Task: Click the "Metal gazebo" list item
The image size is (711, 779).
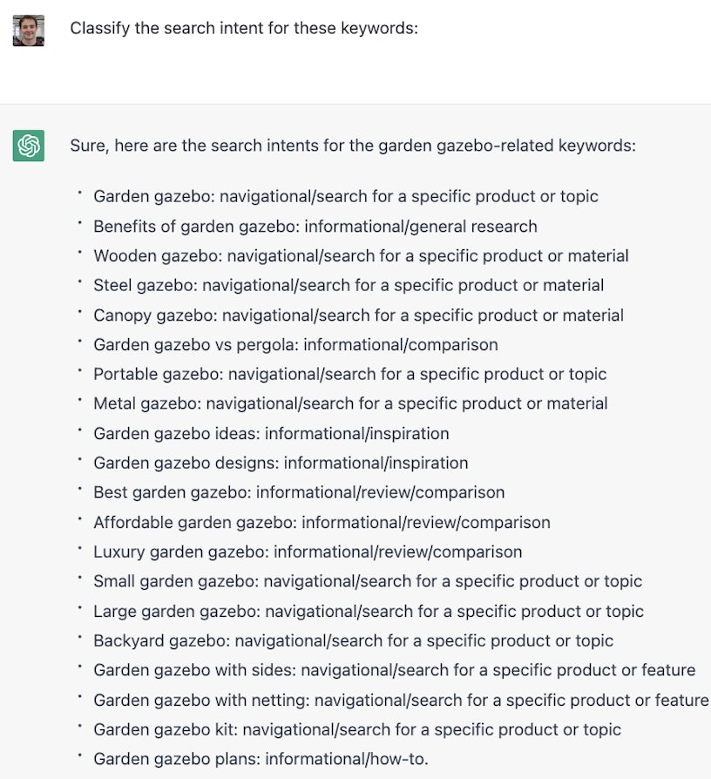Action: pyautogui.click(x=350, y=403)
